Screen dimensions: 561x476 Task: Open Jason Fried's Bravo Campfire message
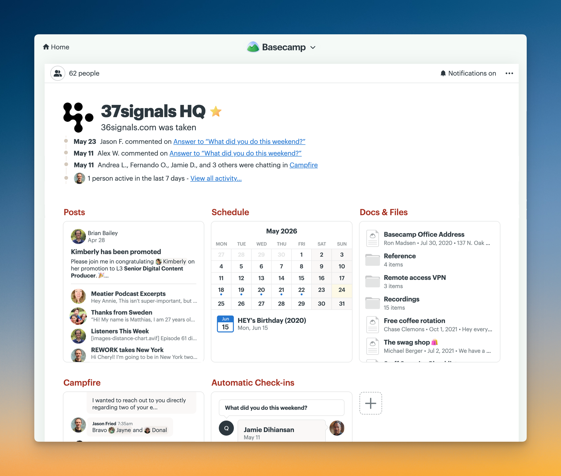(x=129, y=427)
